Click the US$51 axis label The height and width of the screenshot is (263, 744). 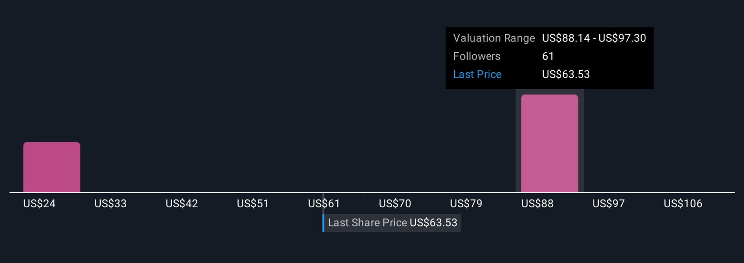point(253,204)
